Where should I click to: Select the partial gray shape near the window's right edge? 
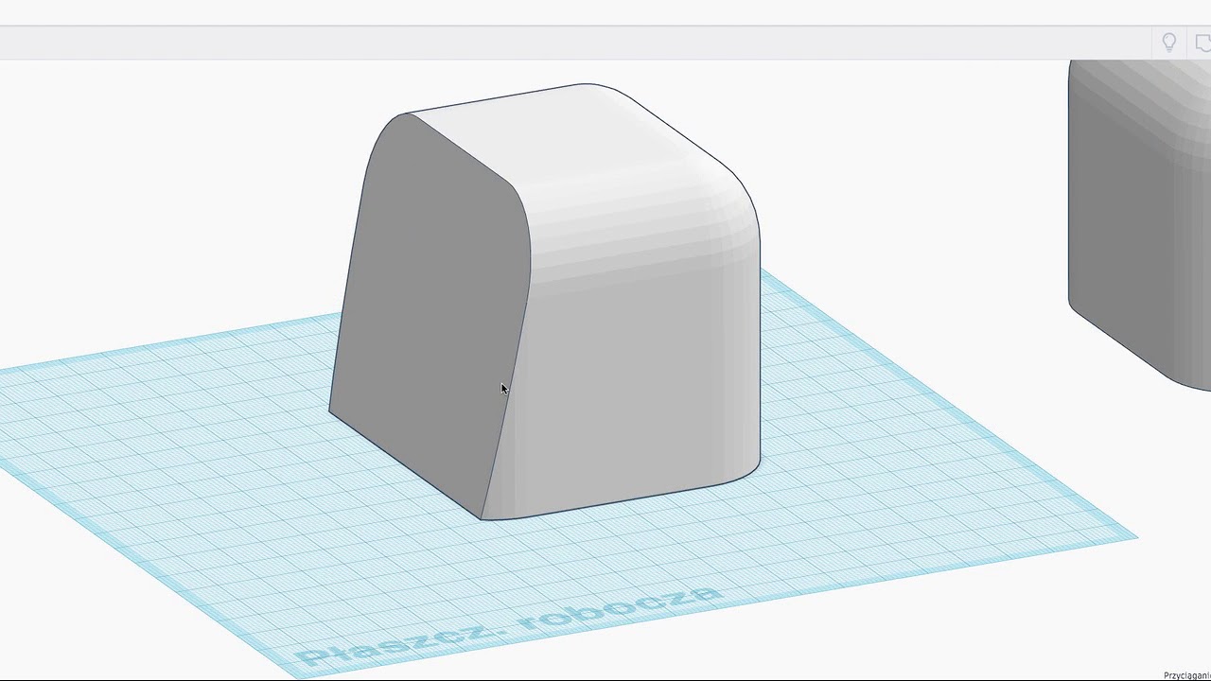[1139, 224]
